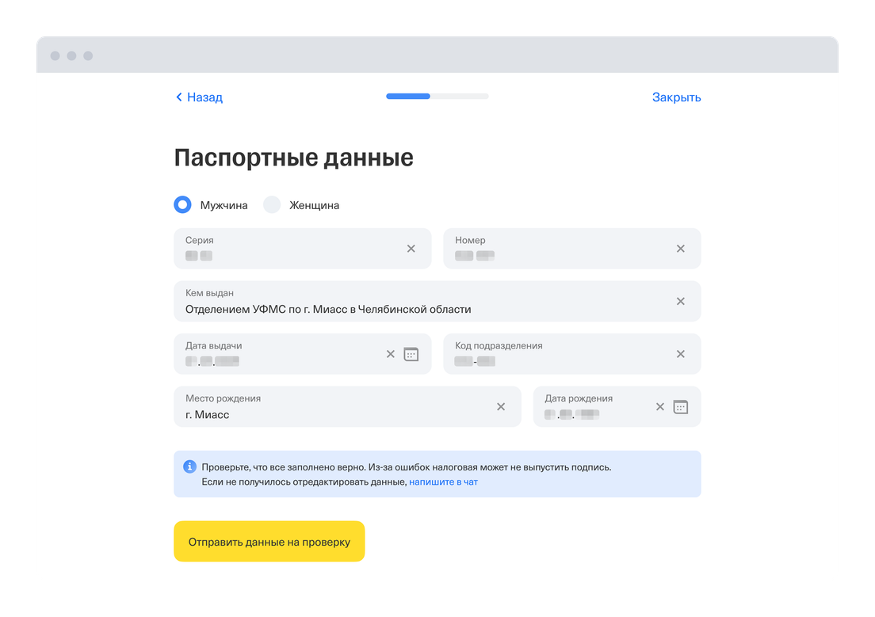This screenshot has height=617, width=875.
Task: Submit with Отправить данные на проверку button
Action: [x=269, y=541]
